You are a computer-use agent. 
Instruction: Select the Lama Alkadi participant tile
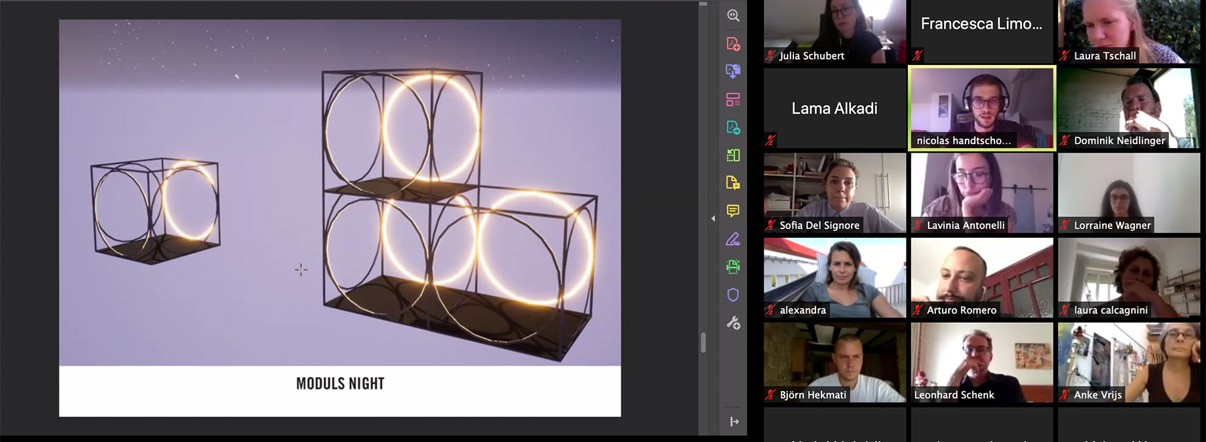835,108
